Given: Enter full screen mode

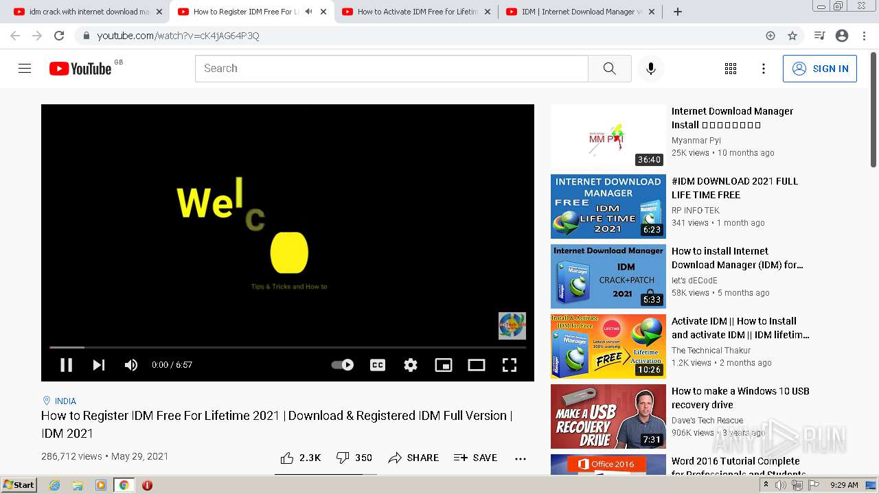Looking at the screenshot, I should (510, 365).
